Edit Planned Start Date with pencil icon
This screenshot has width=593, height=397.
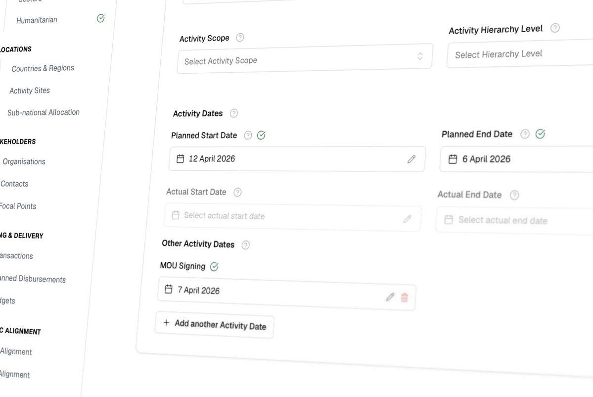point(411,159)
